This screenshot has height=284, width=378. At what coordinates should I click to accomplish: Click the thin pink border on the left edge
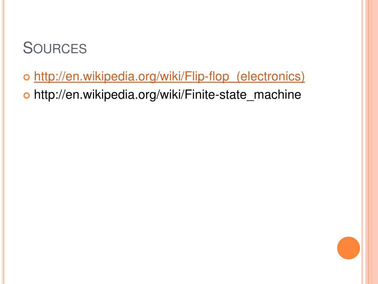pyautogui.click(x=3, y=142)
